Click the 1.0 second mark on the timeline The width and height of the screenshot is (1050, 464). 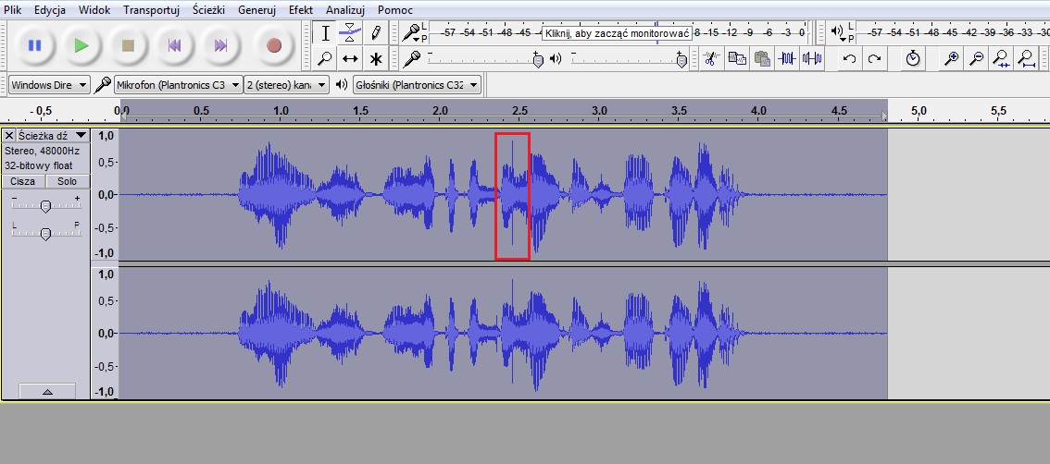click(281, 111)
